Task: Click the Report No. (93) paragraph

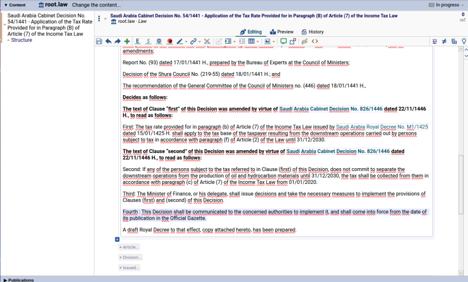Action: click(x=236, y=62)
